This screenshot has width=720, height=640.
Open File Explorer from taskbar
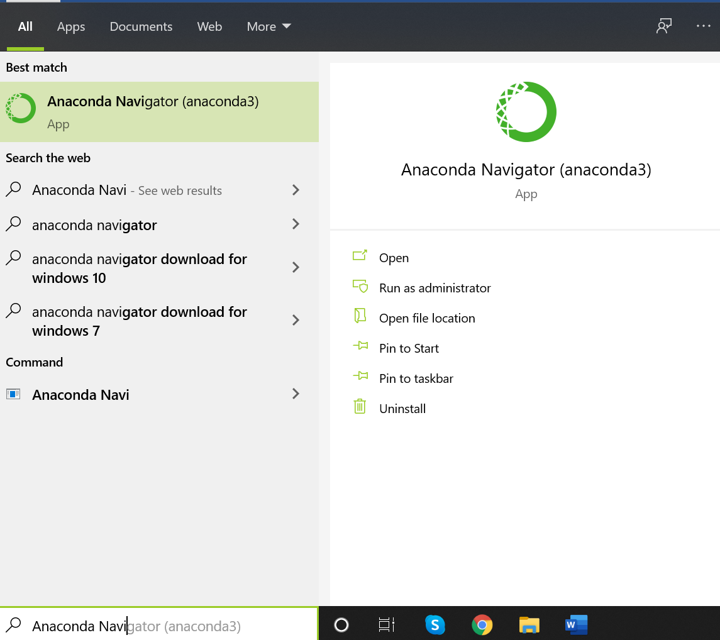(x=529, y=624)
